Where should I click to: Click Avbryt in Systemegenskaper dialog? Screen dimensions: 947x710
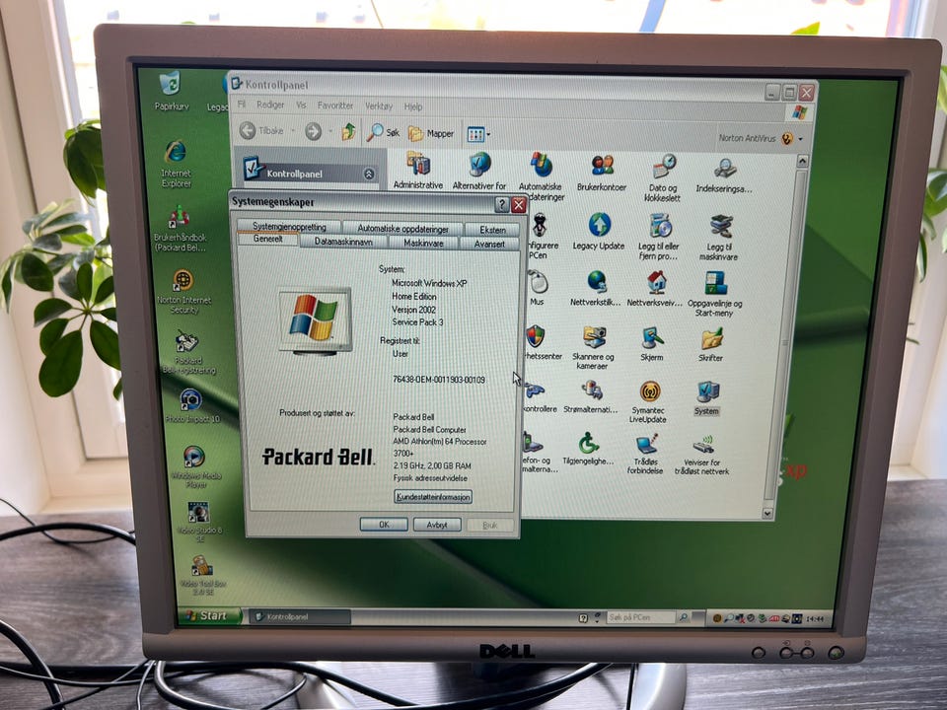(437, 525)
